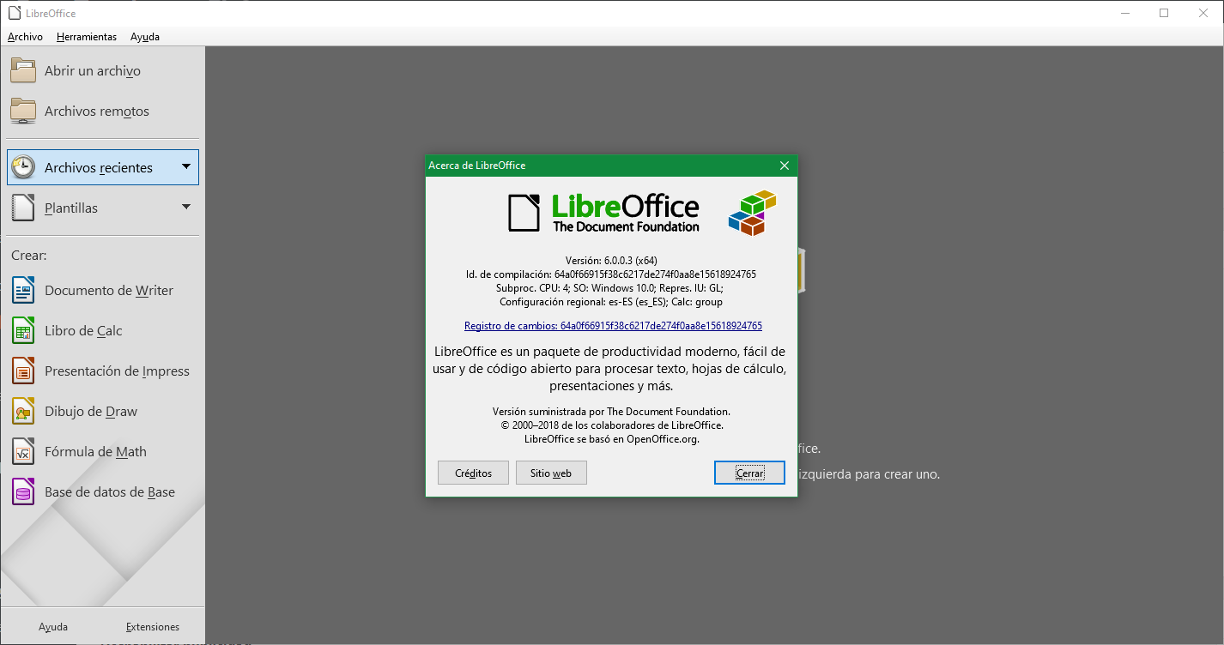Click the LibreOffice document icon in title bar
Image resolution: width=1224 pixels, height=645 pixels.
pos(14,13)
